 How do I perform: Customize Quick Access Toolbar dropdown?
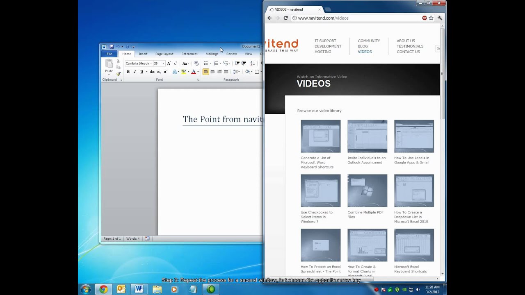pyautogui.click(x=134, y=47)
